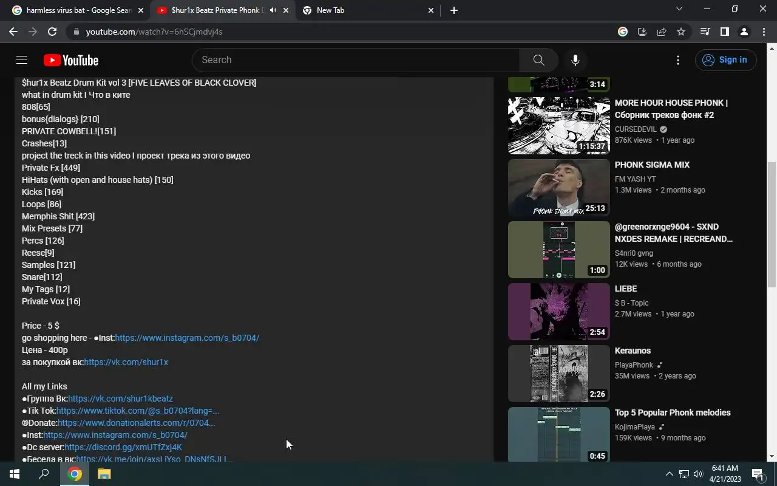Open the donationalerts Donate link
This screenshot has width=777, height=486.
coord(136,423)
